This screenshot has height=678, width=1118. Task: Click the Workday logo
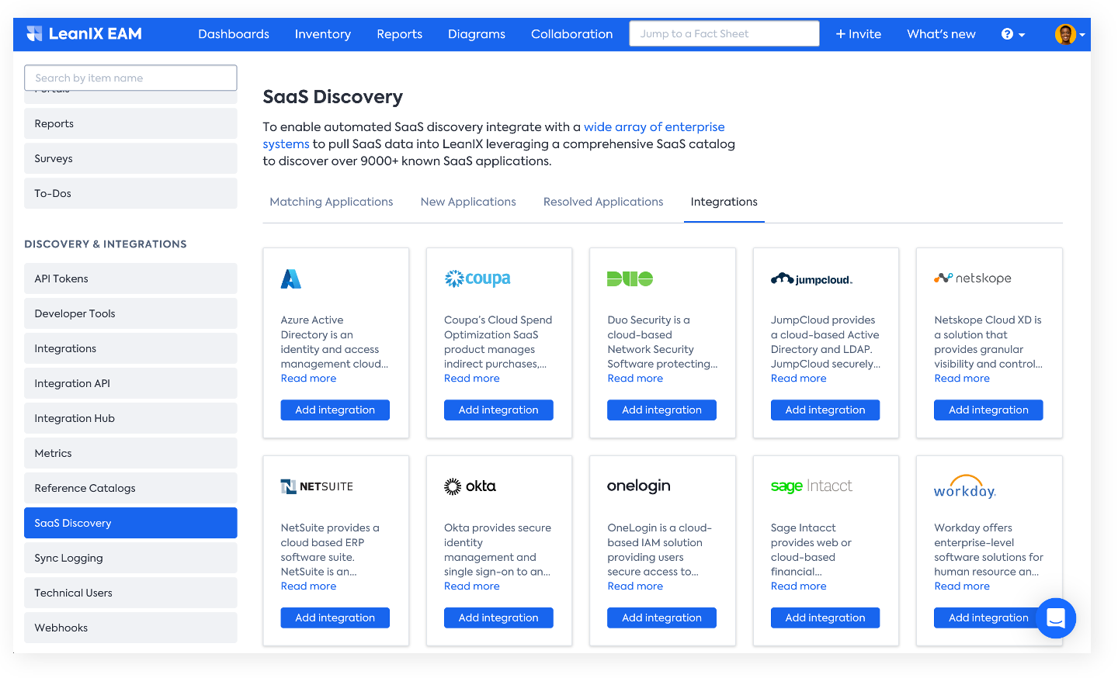pos(964,486)
